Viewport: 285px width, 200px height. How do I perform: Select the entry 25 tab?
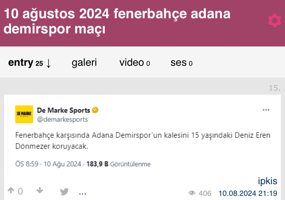click(25, 63)
